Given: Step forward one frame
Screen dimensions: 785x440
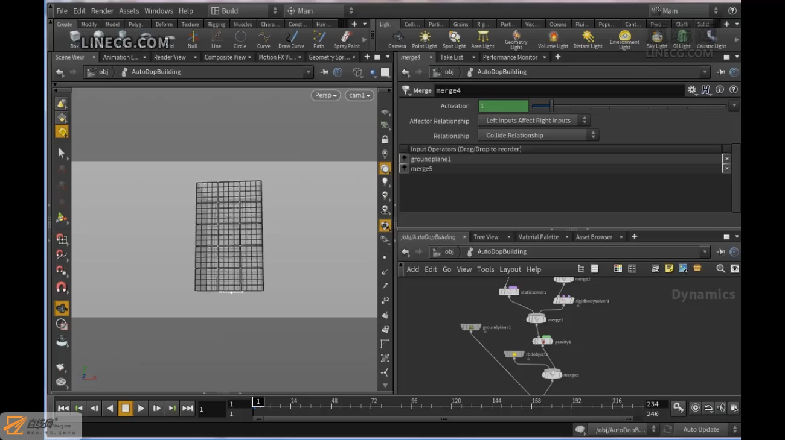Looking at the screenshot, I should click(156, 408).
